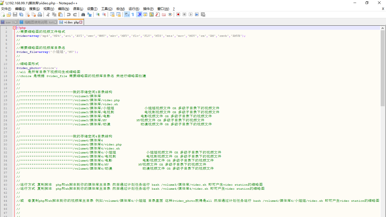The image size is (386, 217).
Task: Click the Zoom In magnifier icon
Action: (98, 14)
